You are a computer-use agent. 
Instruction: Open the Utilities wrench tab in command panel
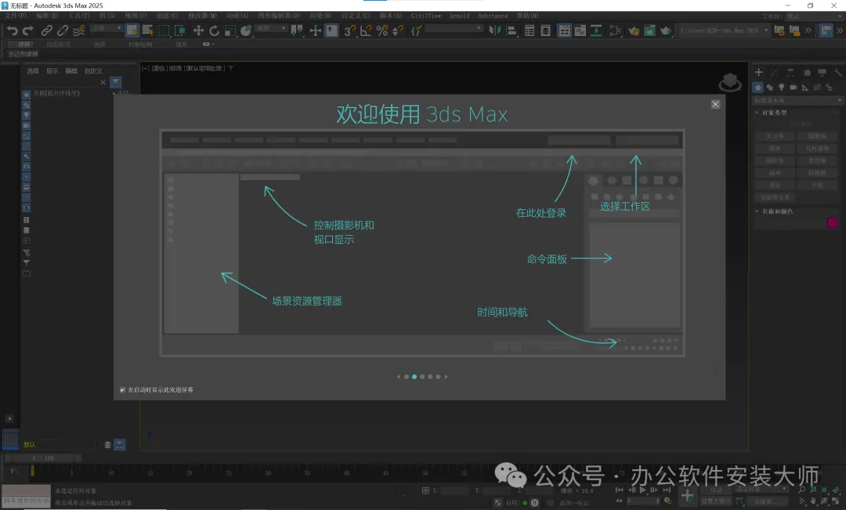pos(837,72)
